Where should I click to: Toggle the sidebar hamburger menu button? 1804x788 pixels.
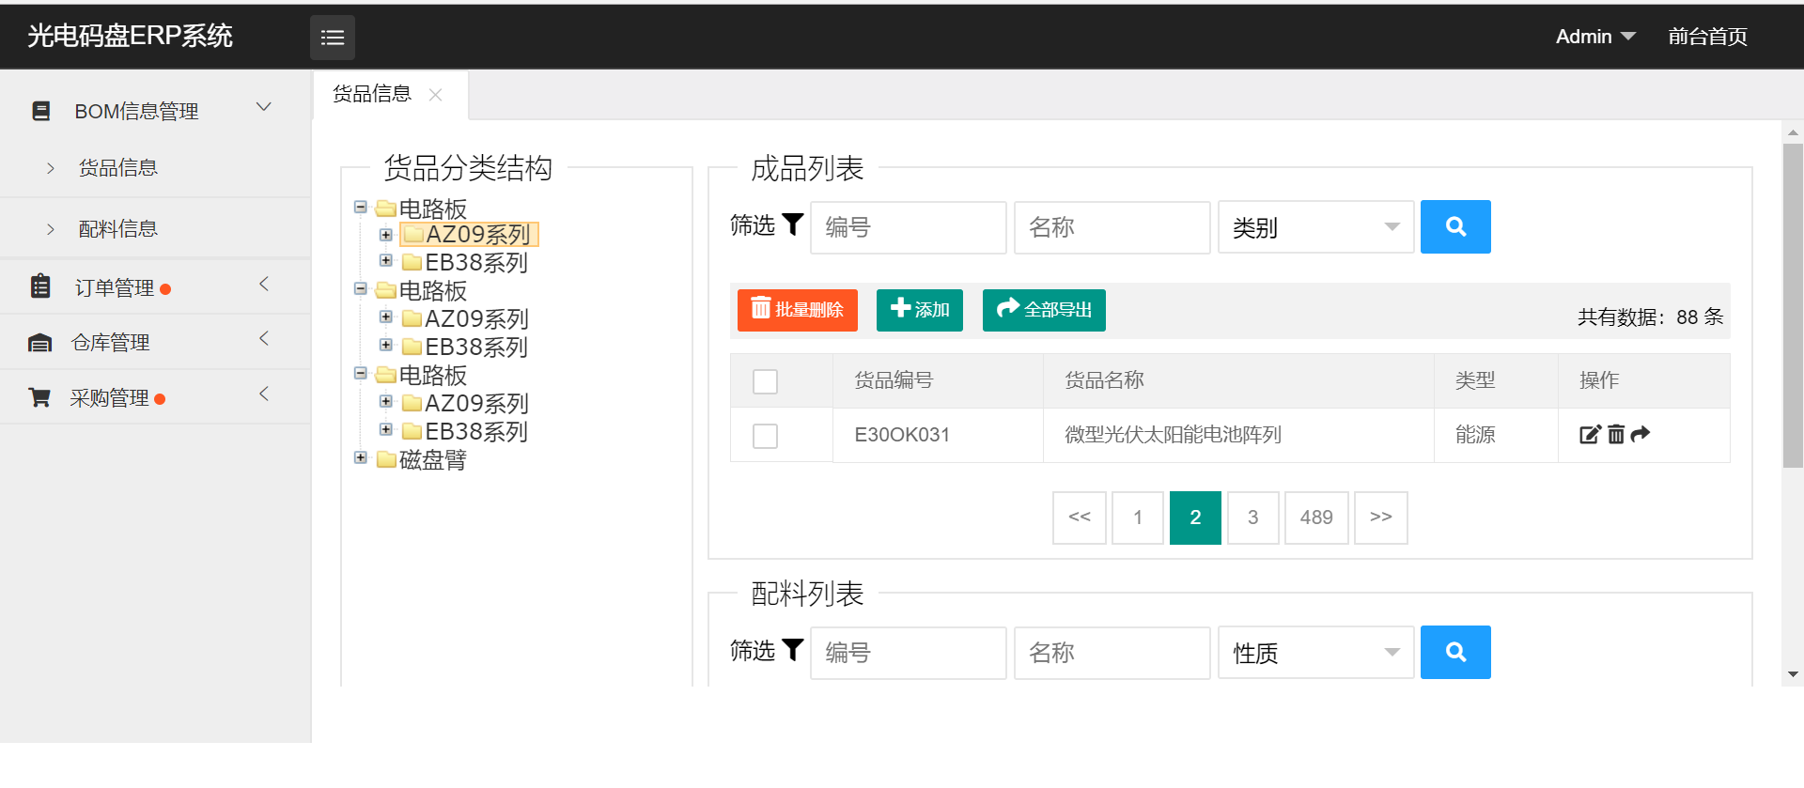click(x=333, y=38)
